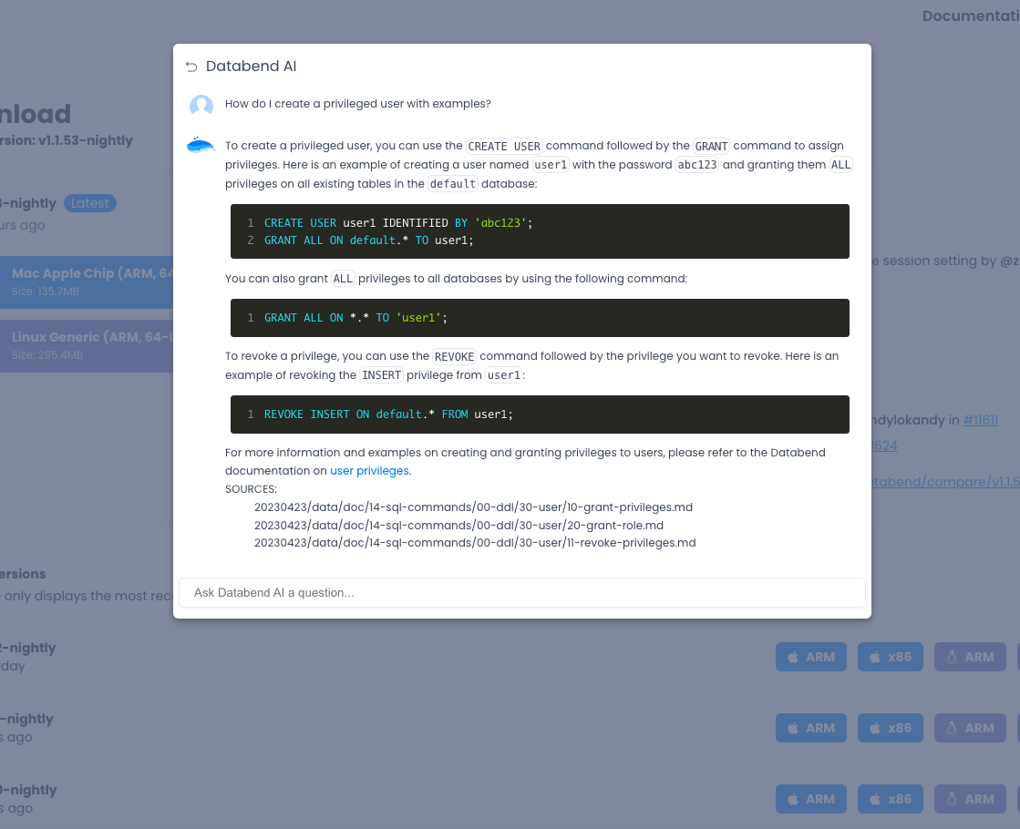The width and height of the screenshot is (1020, 829).
Task: Download the Linux Generic (ARM) build behind the dialog
Action: tap(87, 346)
